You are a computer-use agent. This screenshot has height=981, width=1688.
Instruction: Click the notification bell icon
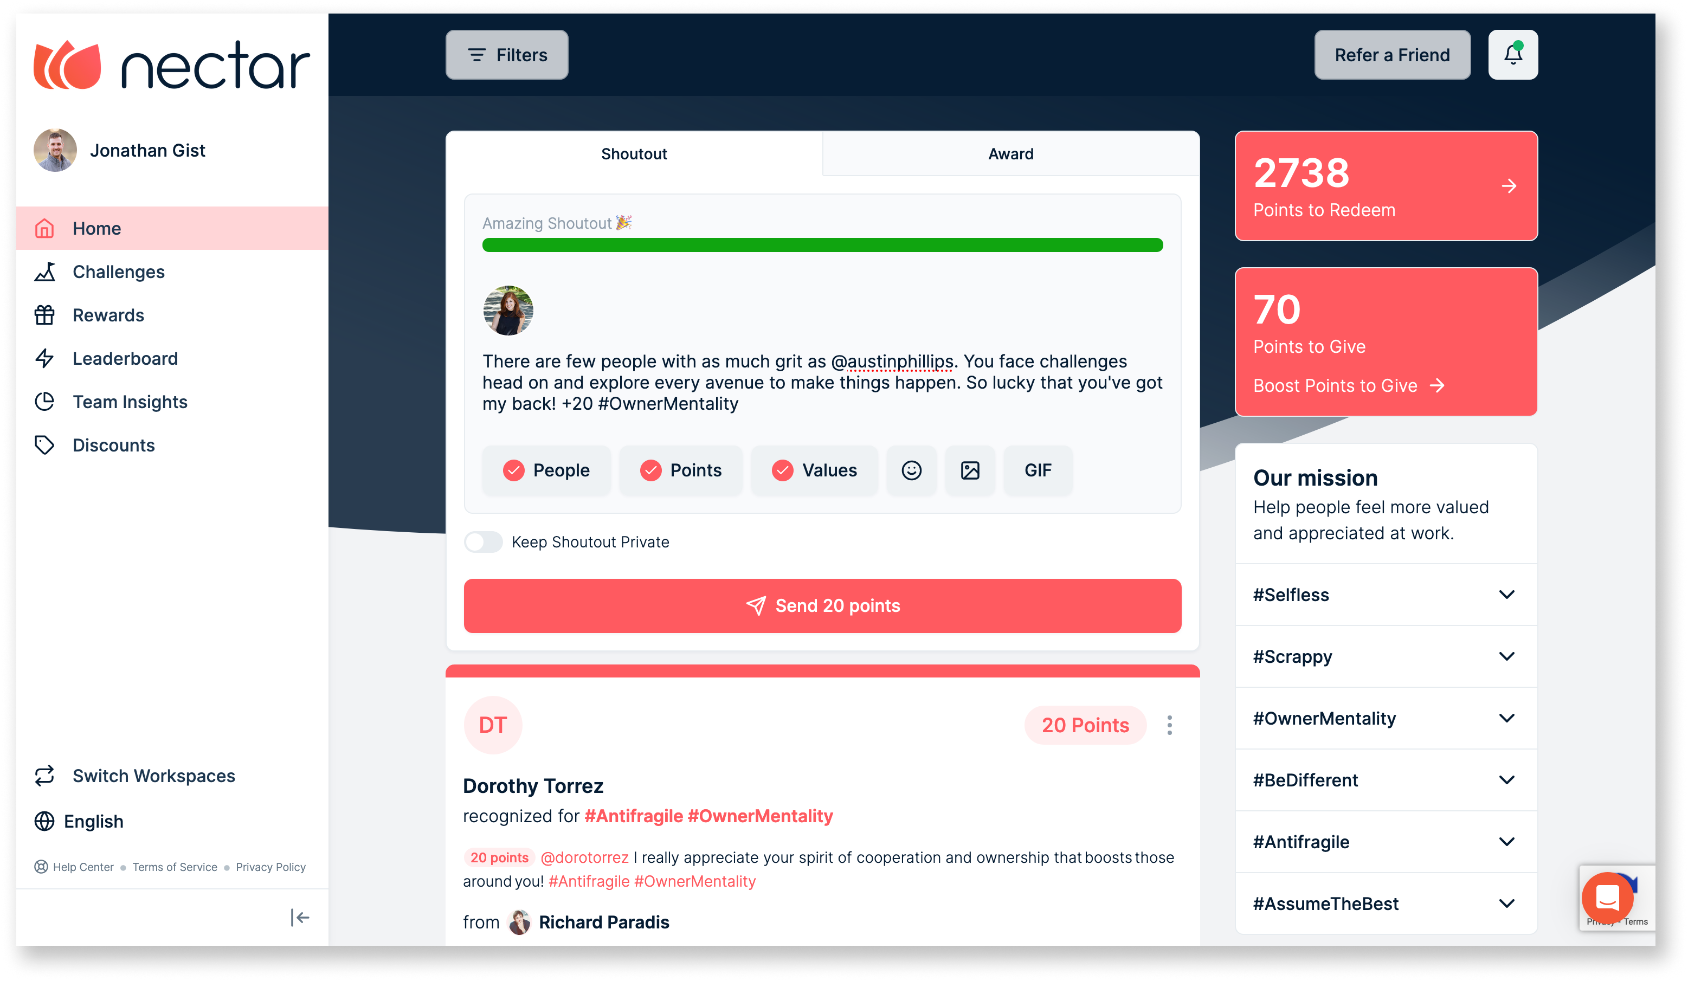point(1513,54)
